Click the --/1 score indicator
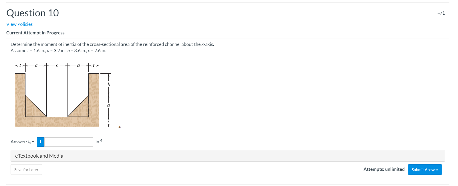This screenshot has height=186, width=458. (x=441, y=13)
